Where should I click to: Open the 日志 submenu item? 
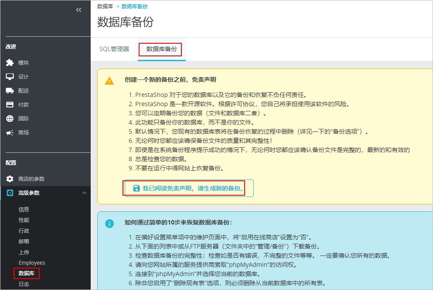pos(24,284)
